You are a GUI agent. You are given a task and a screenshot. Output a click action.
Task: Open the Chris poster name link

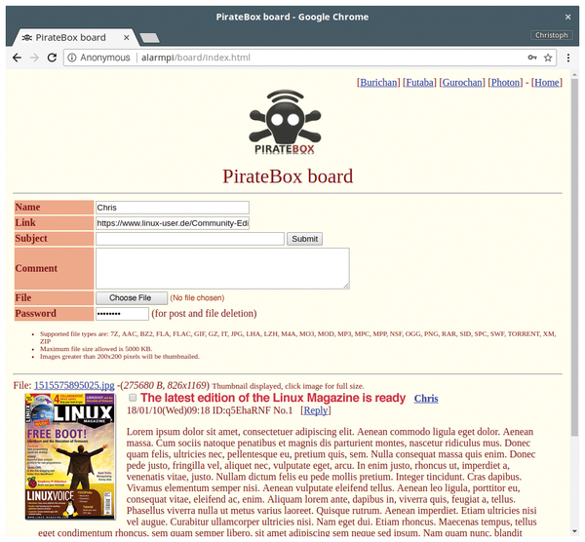(426, 398)
